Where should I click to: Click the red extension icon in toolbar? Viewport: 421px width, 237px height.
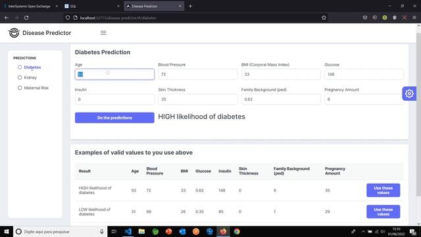pos(405,18)
